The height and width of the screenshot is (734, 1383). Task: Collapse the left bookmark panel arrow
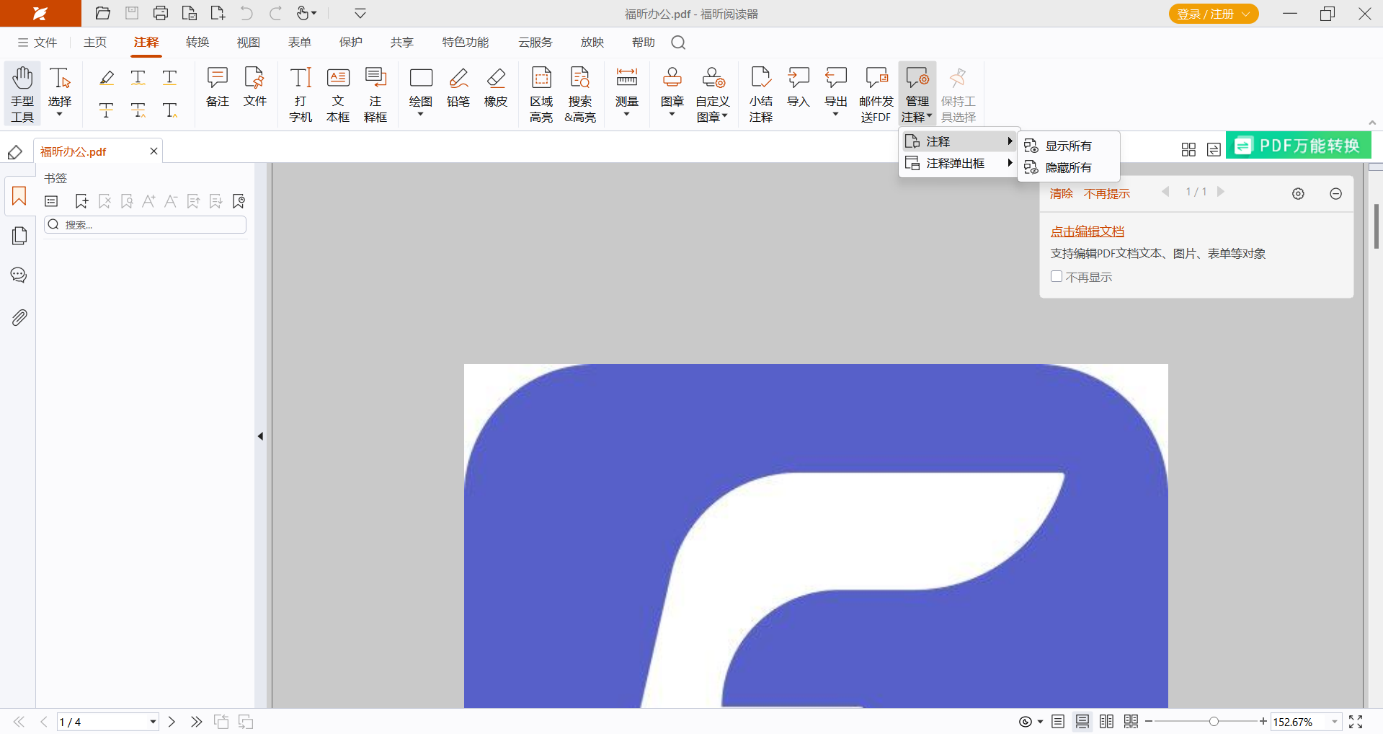(x=260, y=436)
